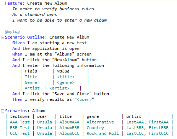The height and width of the screenshot is (139, 177).
Task: Click the Alternative genre cell
Action: tap(100, 122)
